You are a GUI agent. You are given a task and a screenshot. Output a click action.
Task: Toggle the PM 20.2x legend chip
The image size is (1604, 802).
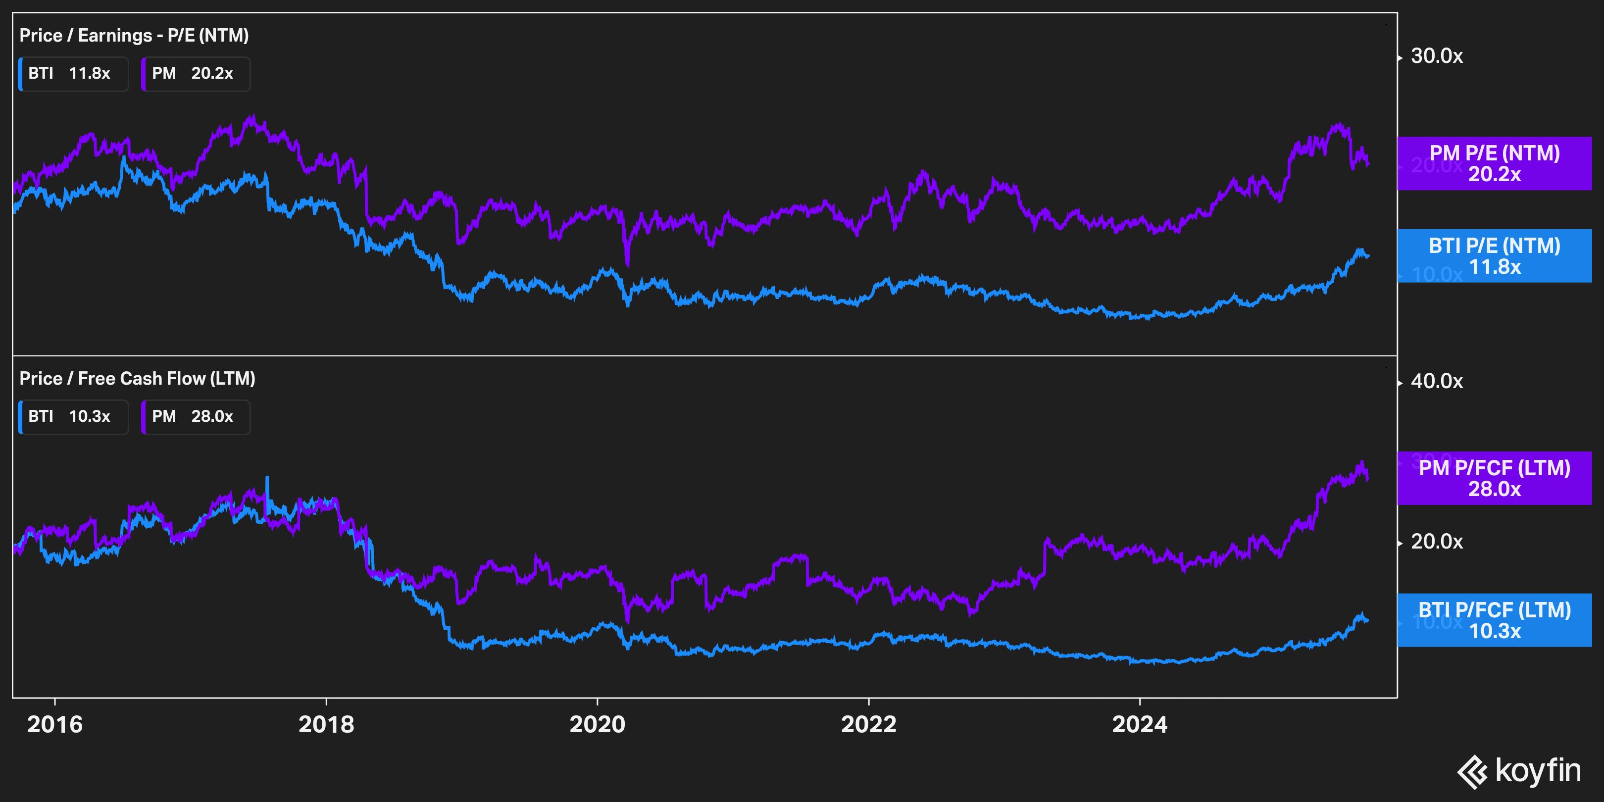[x=196, y=74]
